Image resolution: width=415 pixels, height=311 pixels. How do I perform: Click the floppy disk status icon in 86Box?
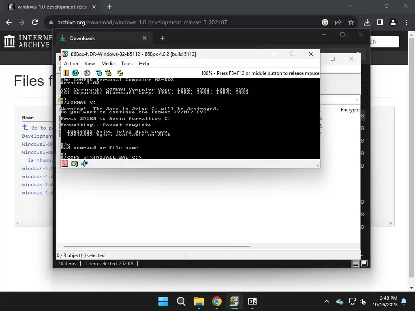65,164
